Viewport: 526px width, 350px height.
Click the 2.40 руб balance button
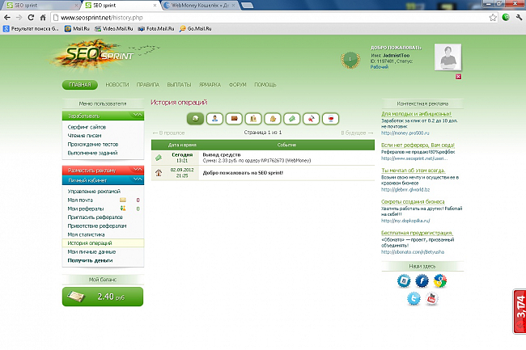103,297
